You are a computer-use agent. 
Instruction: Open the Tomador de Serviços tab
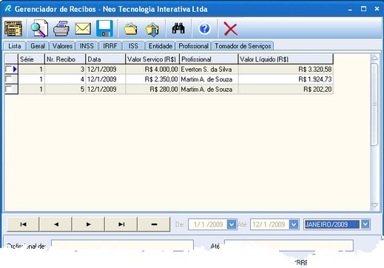243,46
